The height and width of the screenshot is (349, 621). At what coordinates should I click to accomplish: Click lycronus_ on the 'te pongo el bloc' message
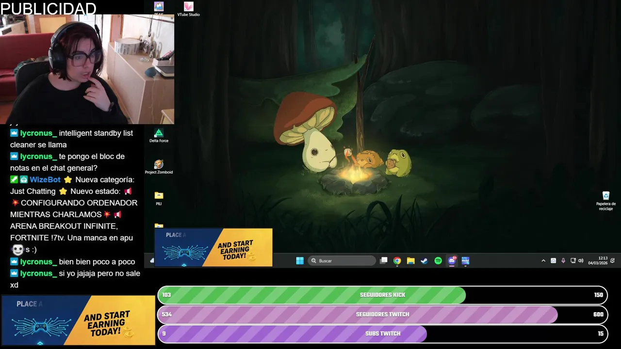coord(39,157)
